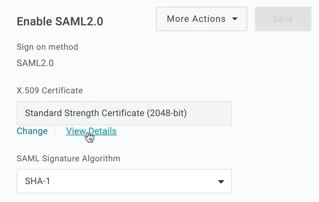Select the Enable SAML2.0 heading
This screenshot has width=319, height=202.
click(60, 21)
